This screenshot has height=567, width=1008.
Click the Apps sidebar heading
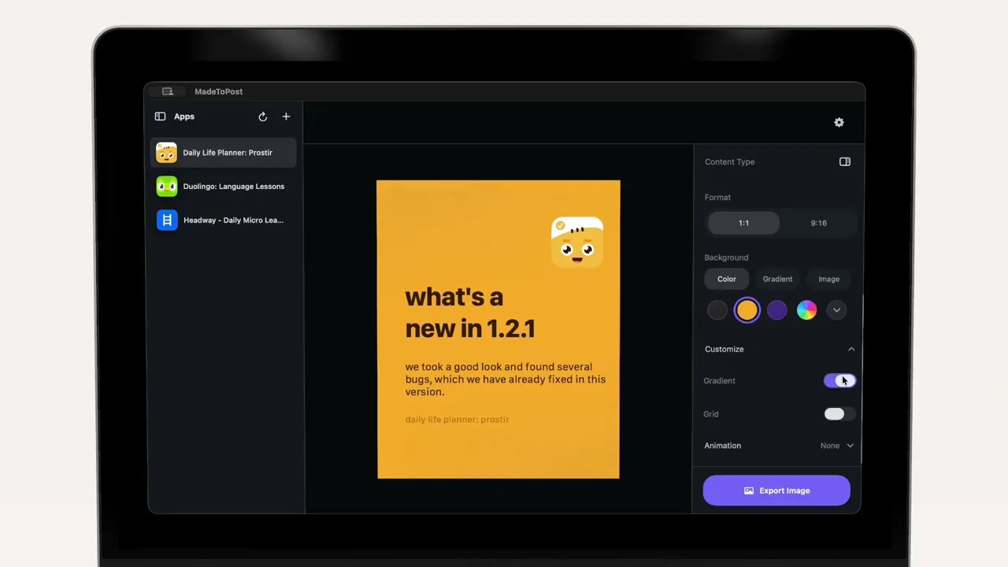point(184,117)
